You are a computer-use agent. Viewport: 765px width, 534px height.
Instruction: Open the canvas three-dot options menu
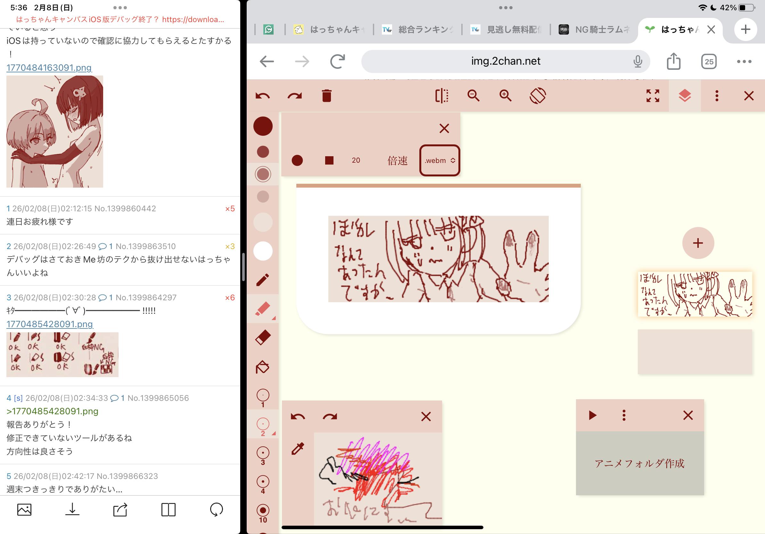point(717,96)
